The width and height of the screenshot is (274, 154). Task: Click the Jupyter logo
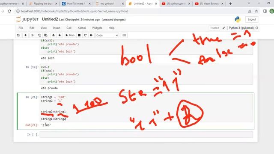pyautogui.click(x=27, y=19)
